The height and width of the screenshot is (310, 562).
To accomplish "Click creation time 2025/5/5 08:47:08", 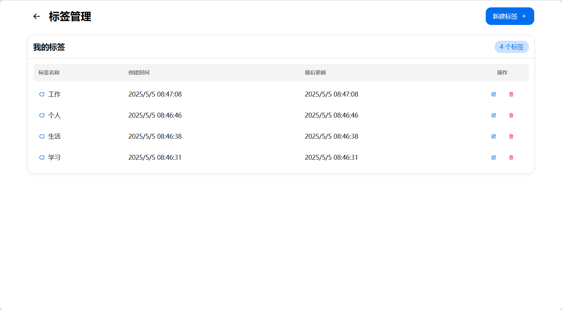I will (x=155, y=94).
